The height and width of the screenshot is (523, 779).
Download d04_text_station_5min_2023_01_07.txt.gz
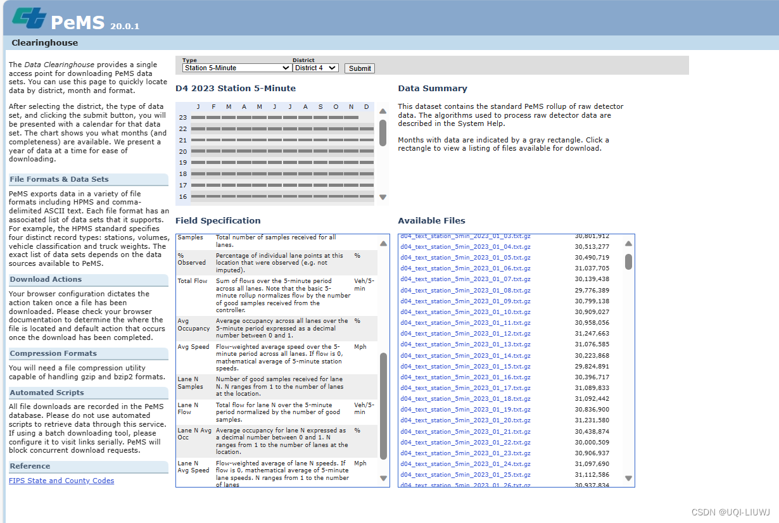point(465,279)
